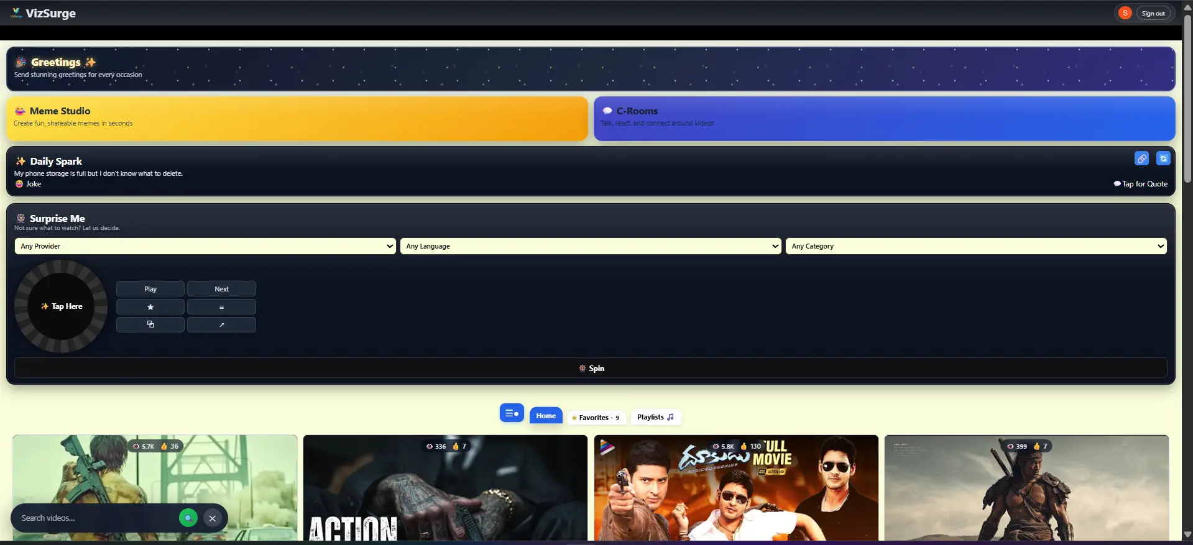Open the armed soldier video thumbnail
The width and height of the screenshot is (1193, 545).
[x=155, y=488]
